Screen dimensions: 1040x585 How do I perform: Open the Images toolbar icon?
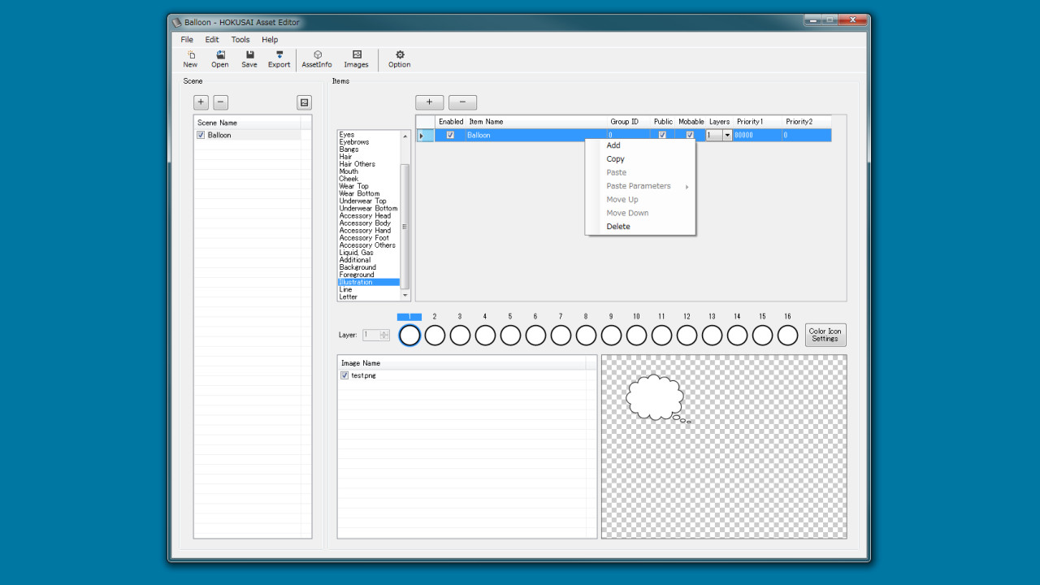click(356, 58)
